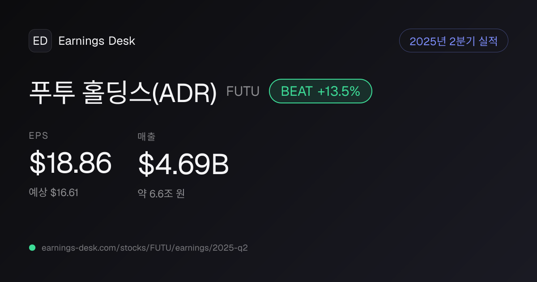Click the 약 6.6조 원 conversion text

[x=161, y=194]
